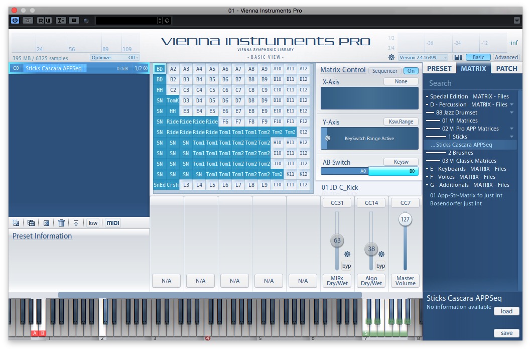Viewport: 531px width, 351px height.
Task: Click the Master Volume label button
Action: pyautogui.click(x=406, y=281)
